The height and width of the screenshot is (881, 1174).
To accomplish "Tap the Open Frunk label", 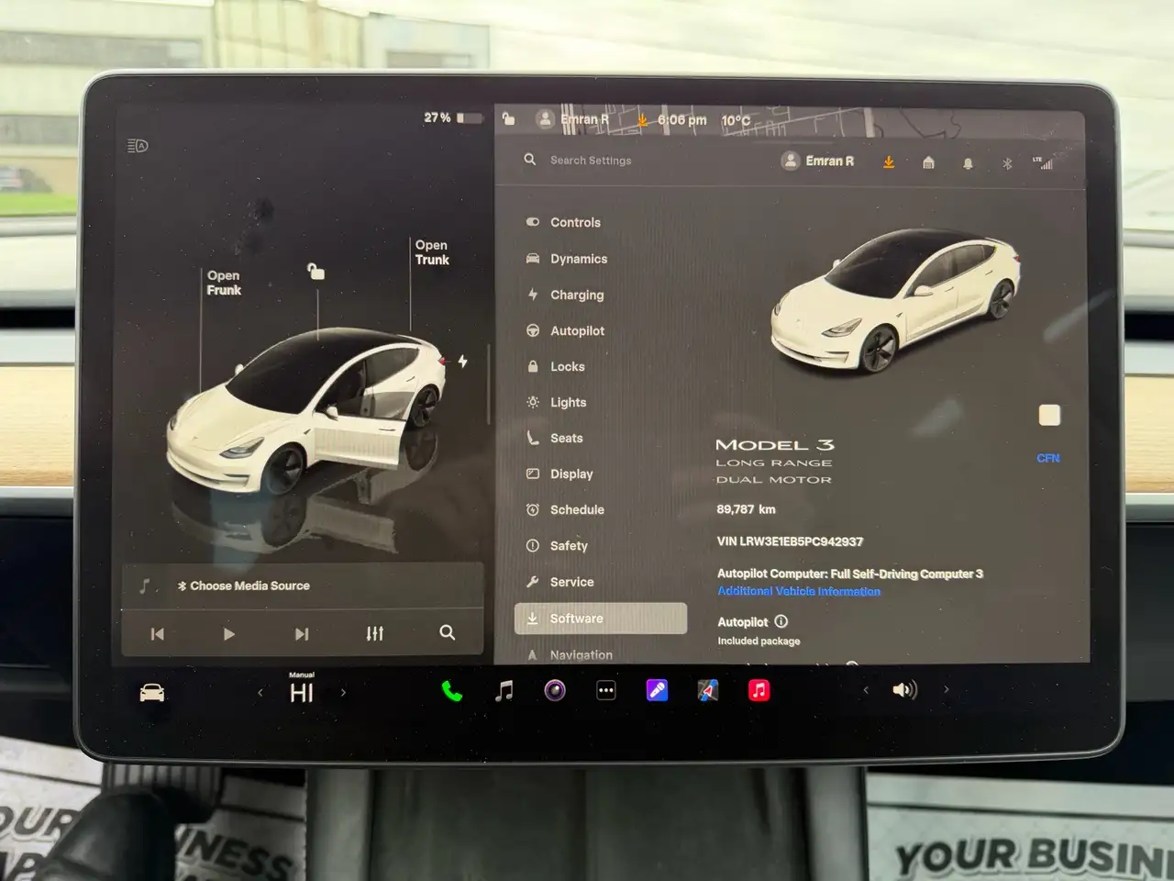I will [224, 283].
